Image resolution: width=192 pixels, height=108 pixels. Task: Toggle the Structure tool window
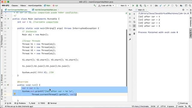coord(1,80)
